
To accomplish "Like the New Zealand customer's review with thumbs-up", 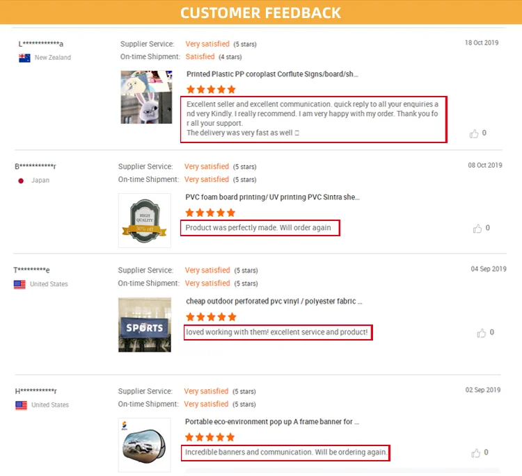I will (474, 133).
